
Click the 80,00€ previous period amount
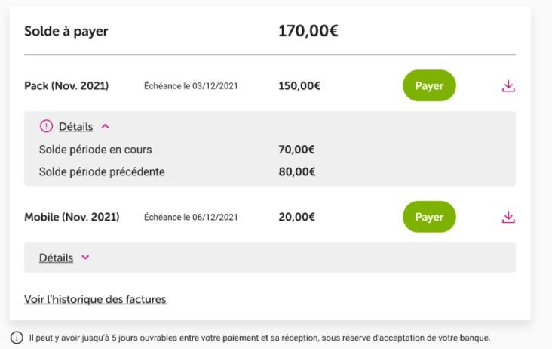click(297, 171)
